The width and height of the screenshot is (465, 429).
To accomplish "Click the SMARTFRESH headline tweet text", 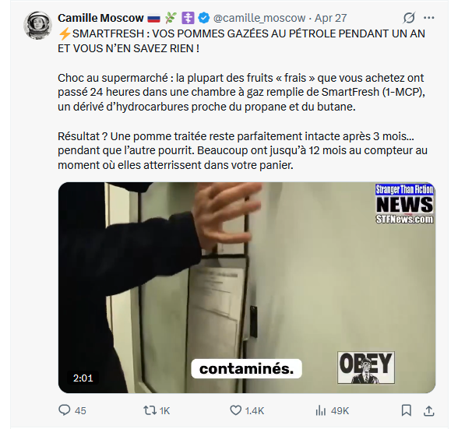I will (241, 41).
